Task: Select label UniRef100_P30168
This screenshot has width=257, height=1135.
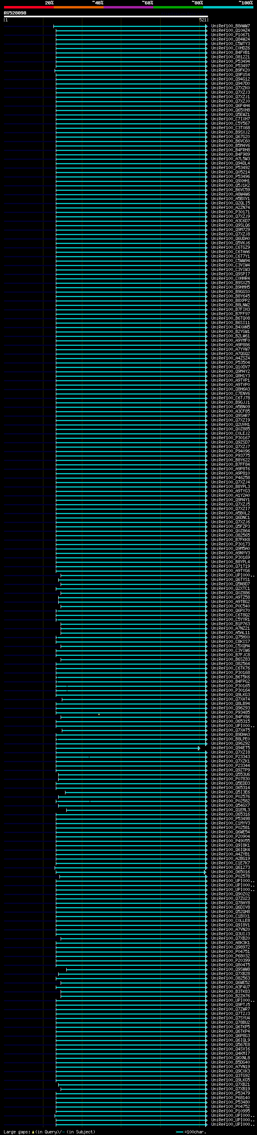Action: 230,672
